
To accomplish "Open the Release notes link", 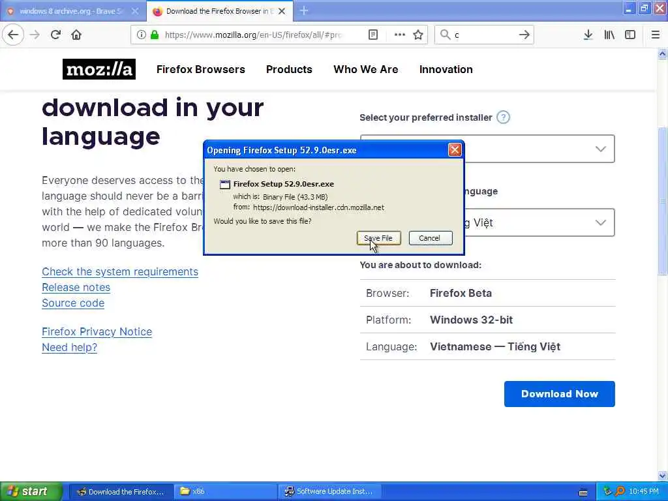I will [x=76, y=288].
